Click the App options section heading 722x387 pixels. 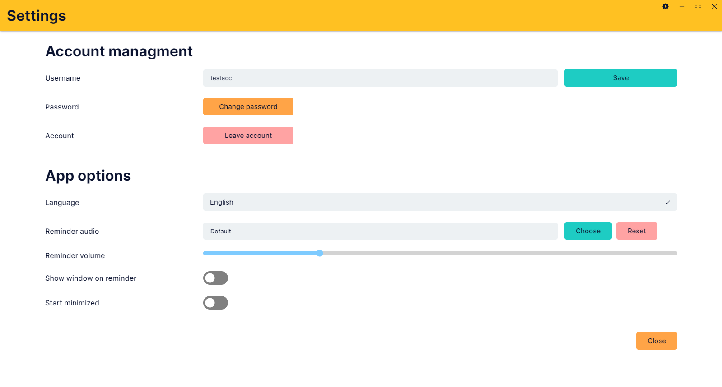88,176
